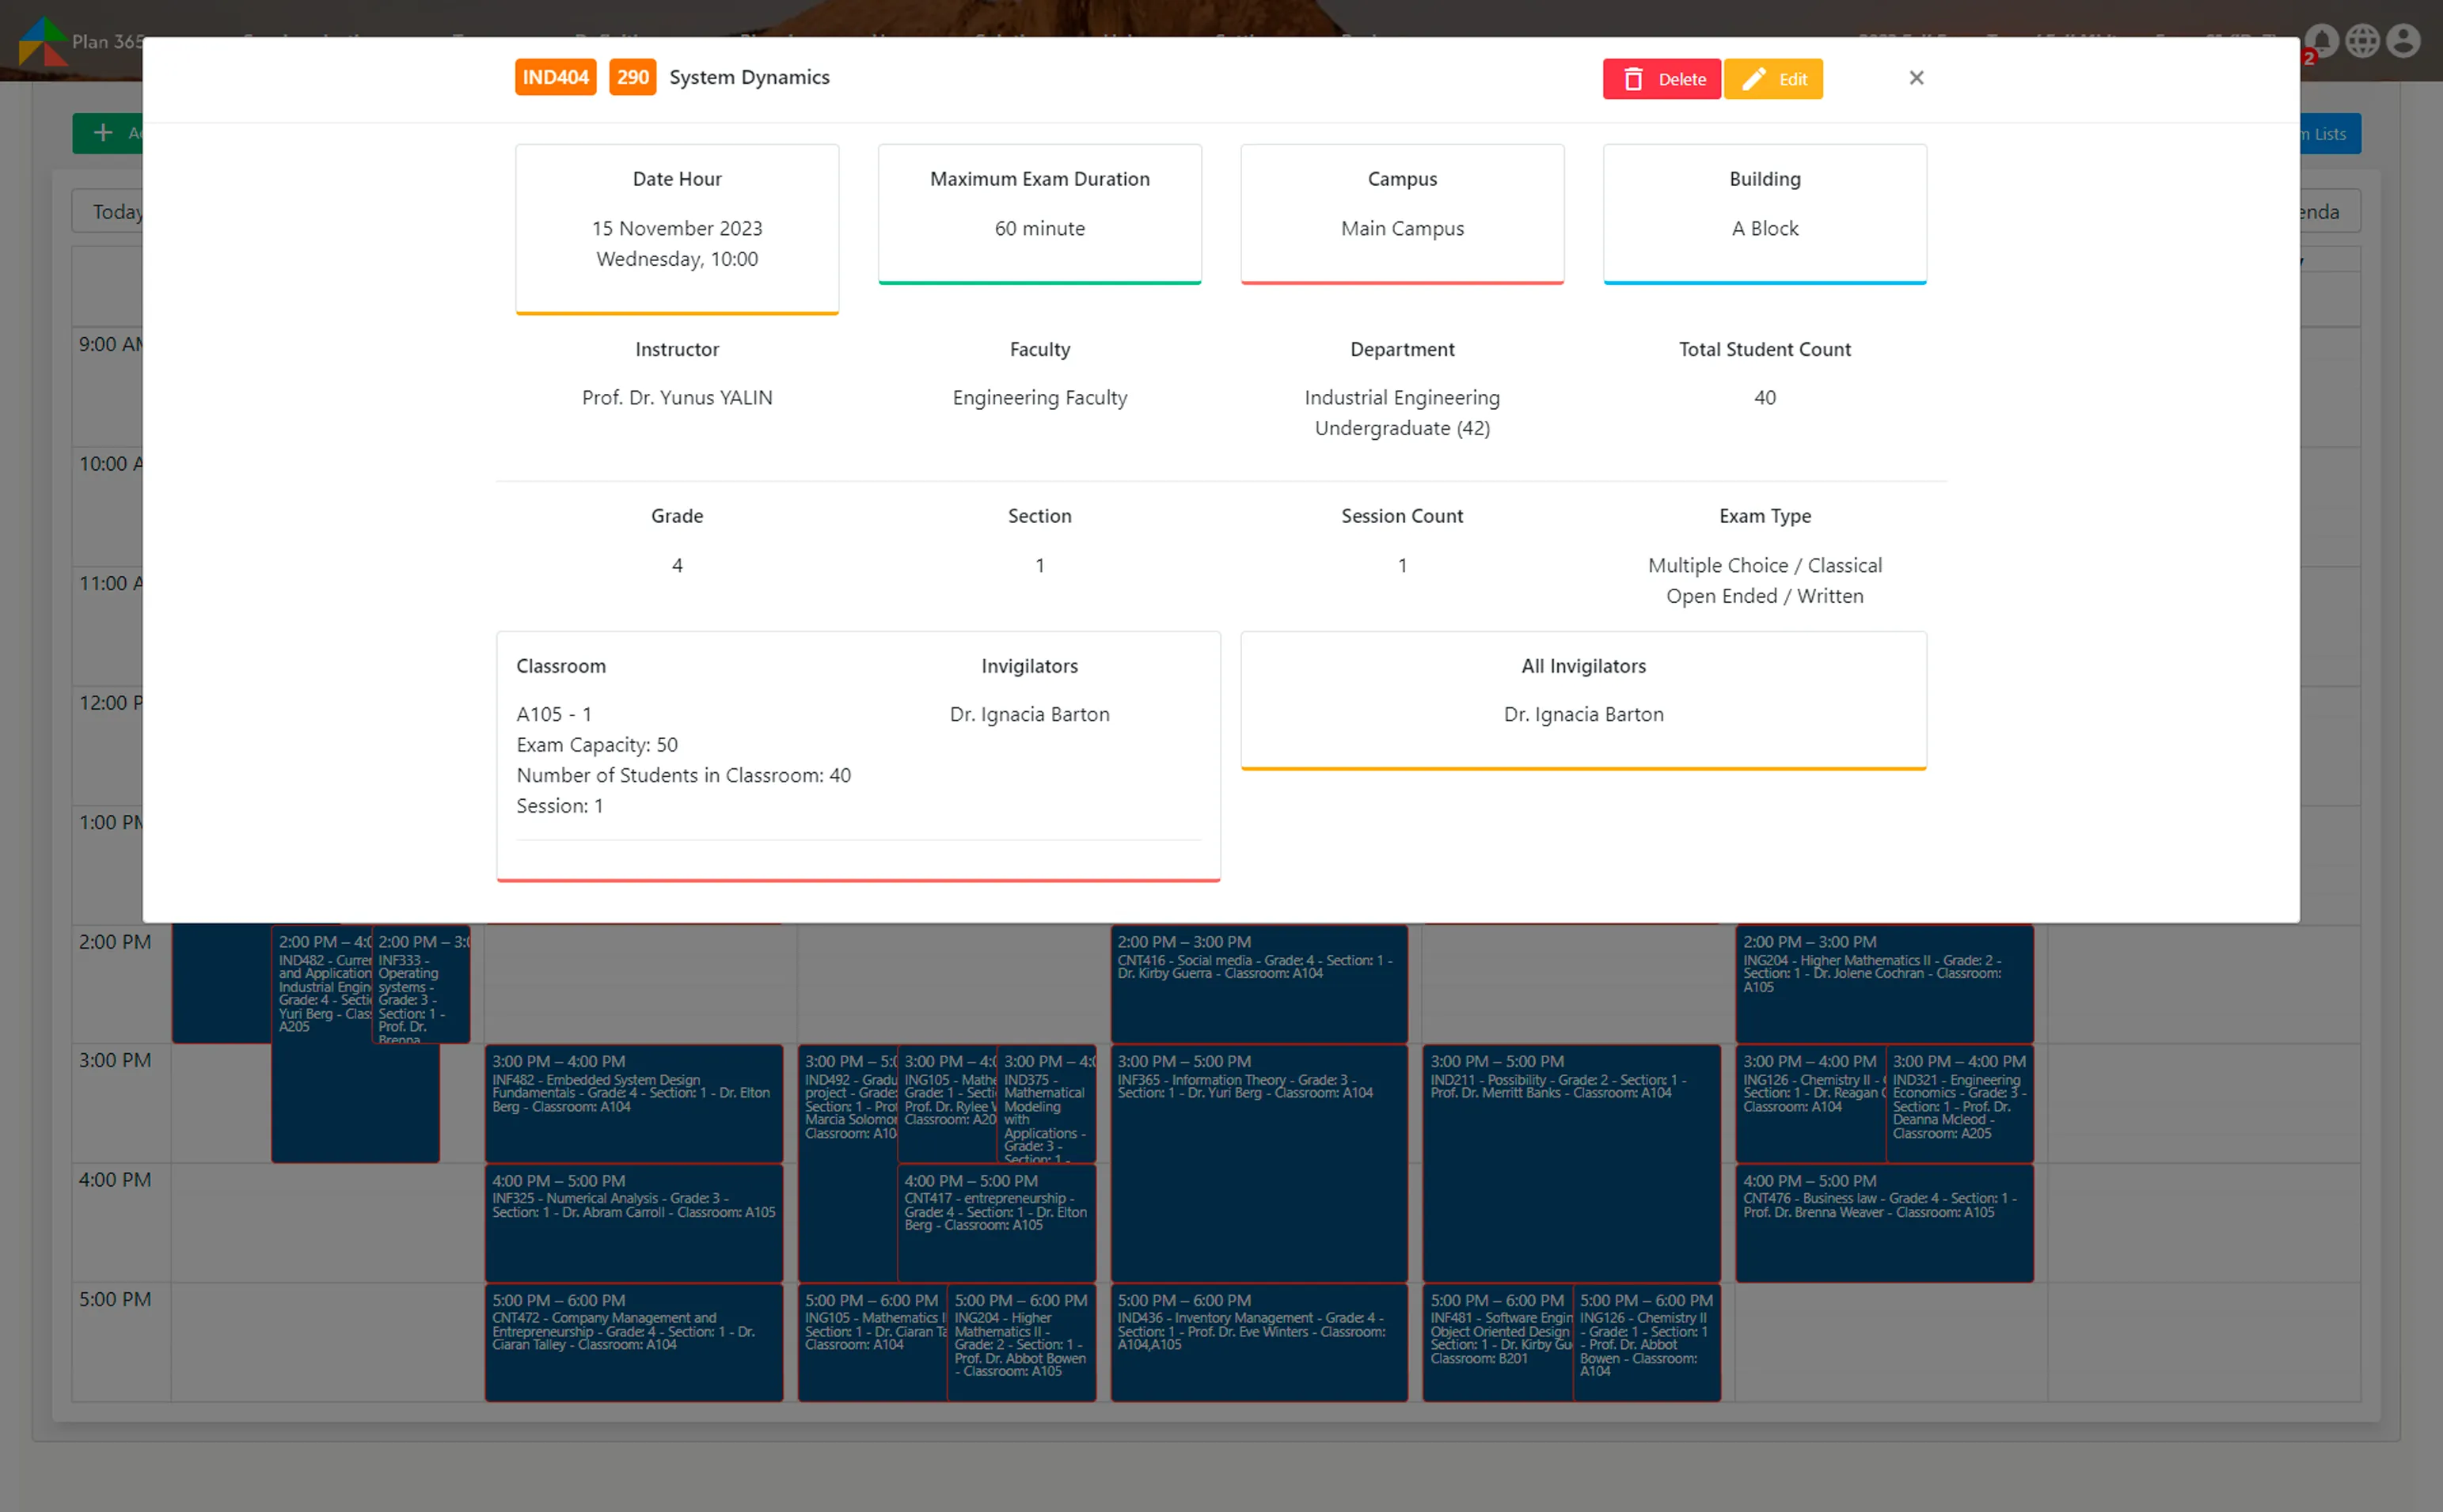
Task: Open the notifications bell icon
Action: pos(2323,40)
